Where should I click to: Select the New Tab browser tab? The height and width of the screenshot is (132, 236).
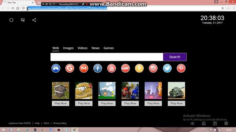tap(19, 3)
